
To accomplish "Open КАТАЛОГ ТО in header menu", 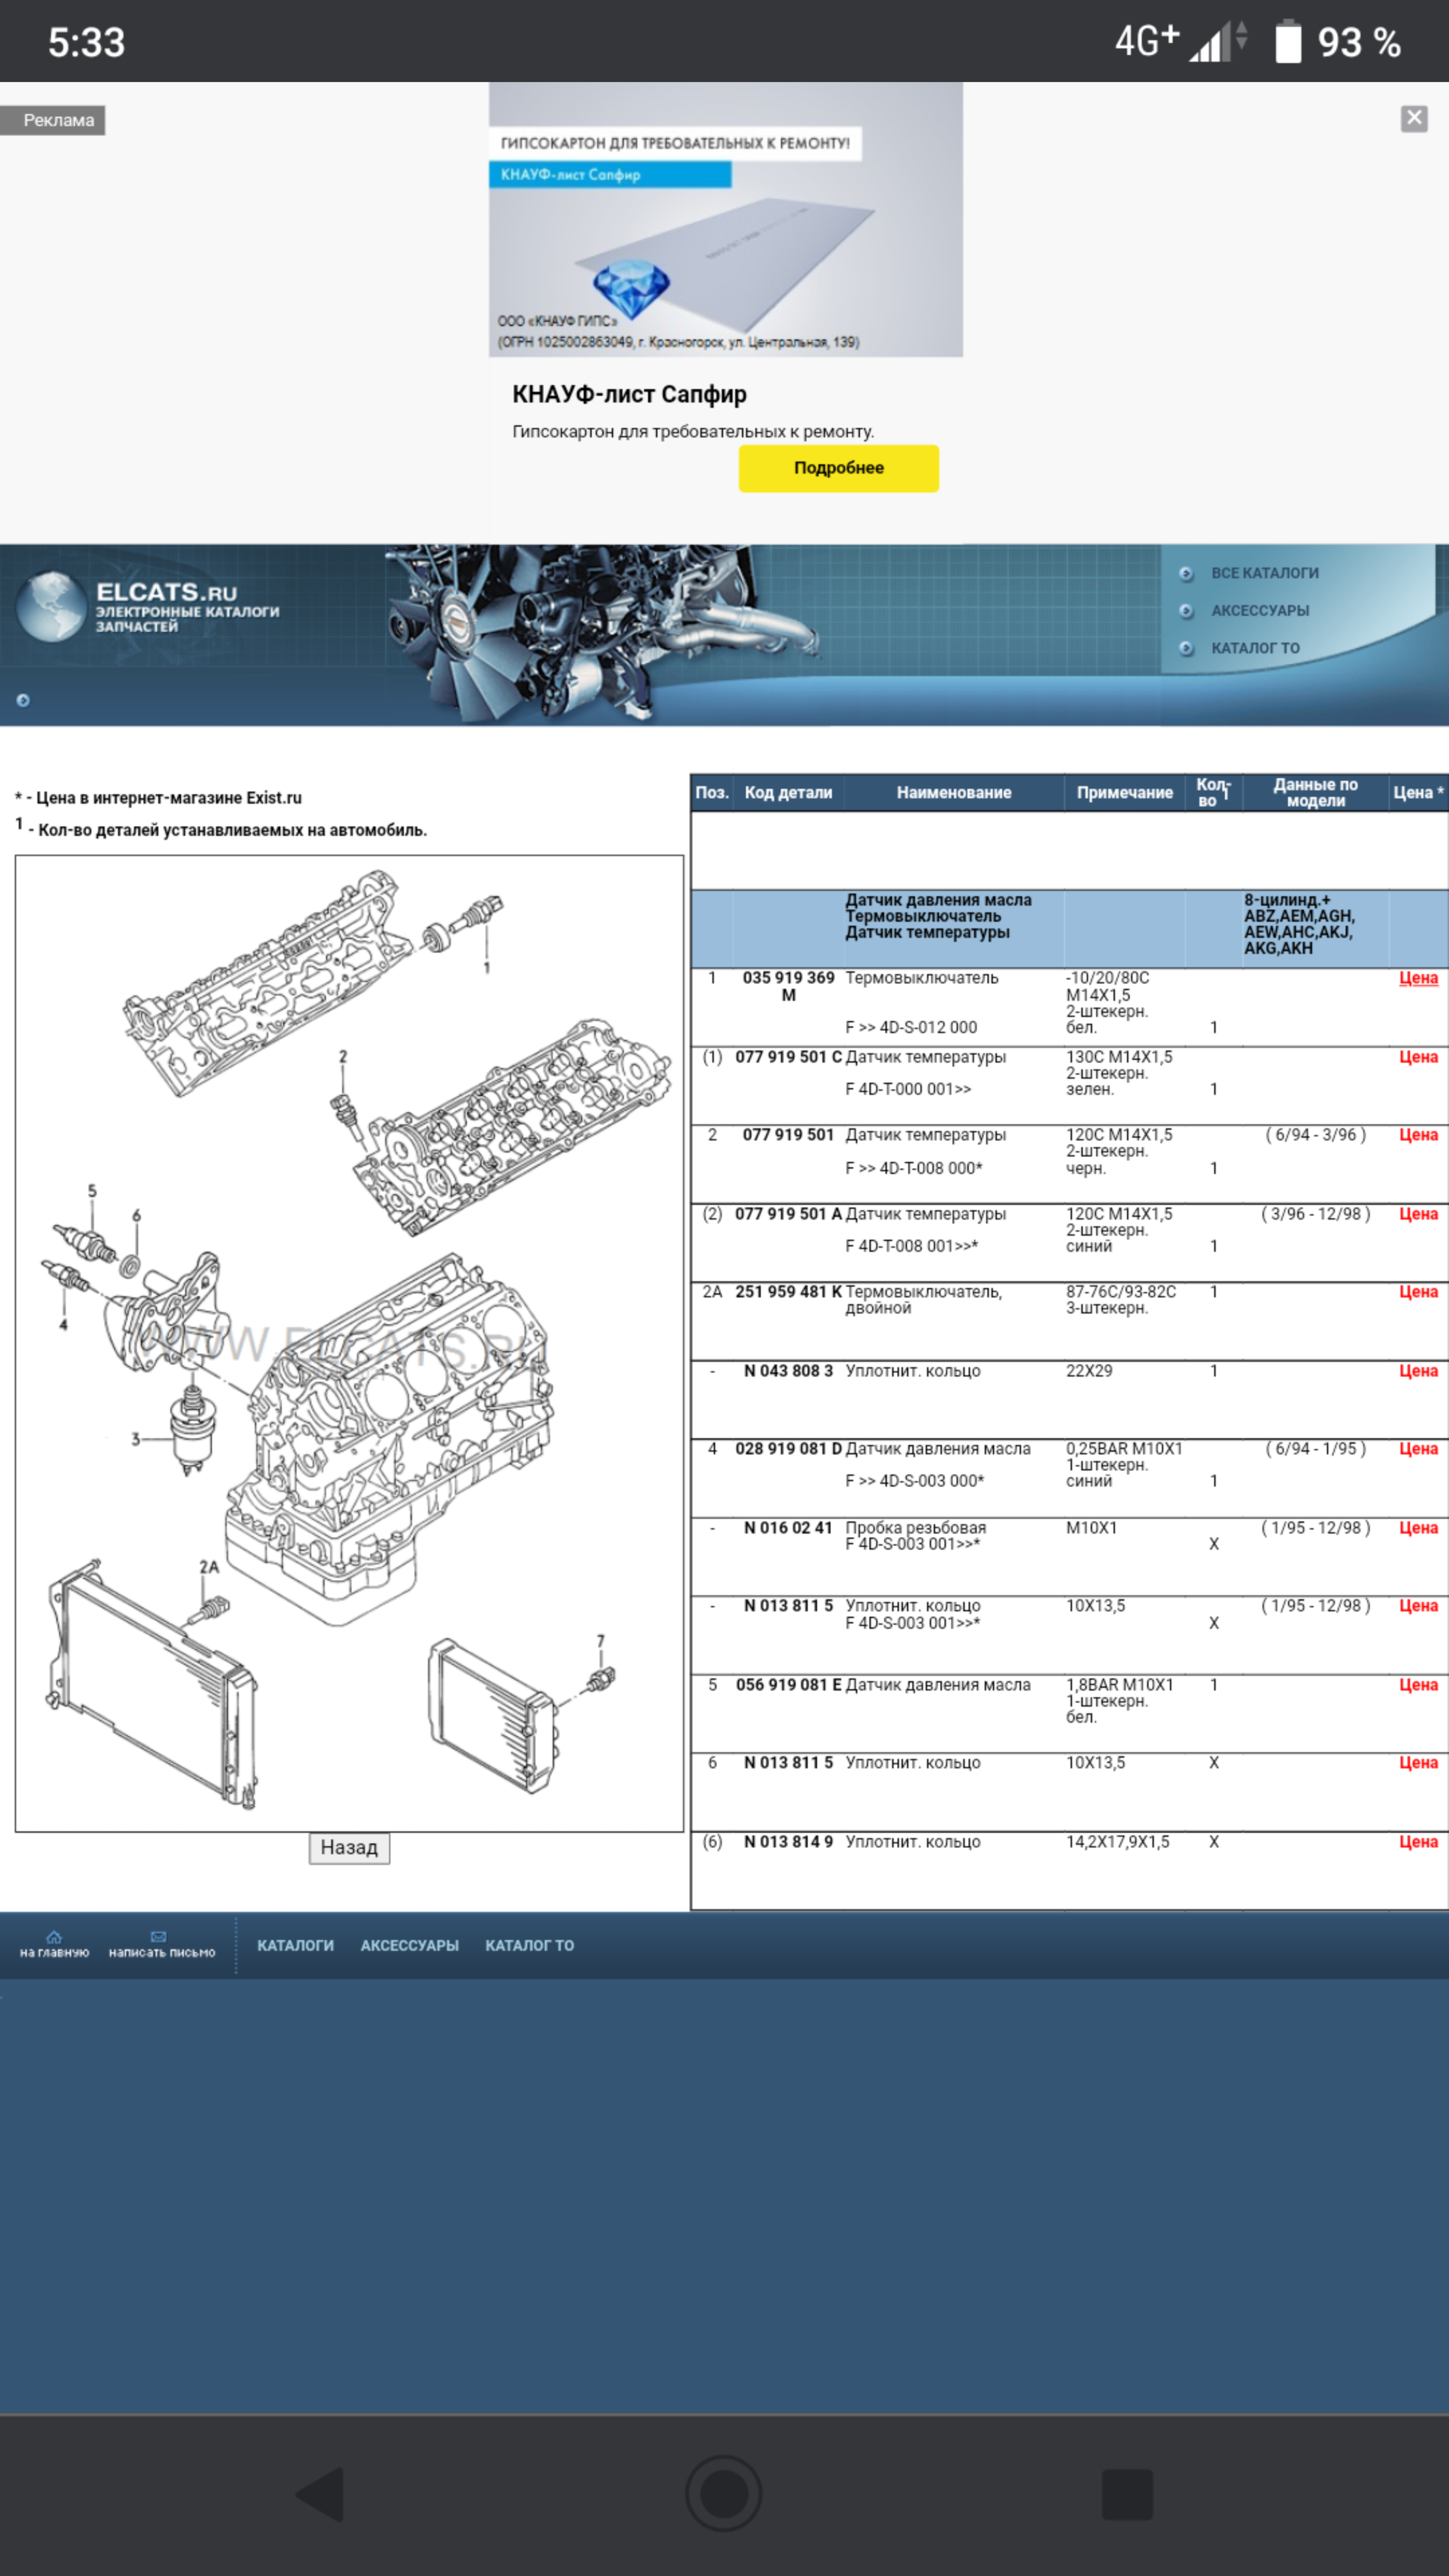I will pyautogui.click(x=1255, y=648).
